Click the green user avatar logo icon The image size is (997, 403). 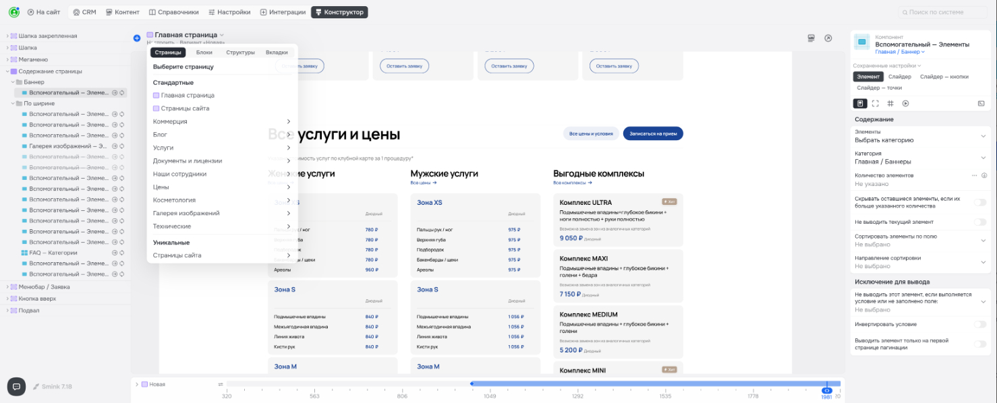13,12
